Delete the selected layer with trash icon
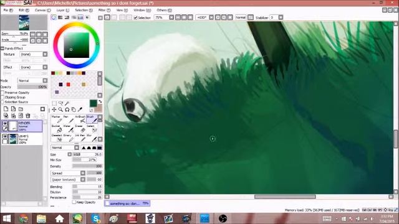Viewport: 399px width, 224px height. (x=28, y=116)
